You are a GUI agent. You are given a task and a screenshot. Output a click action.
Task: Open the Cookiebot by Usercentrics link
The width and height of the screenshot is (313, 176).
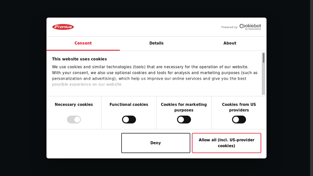click(250, 27)
